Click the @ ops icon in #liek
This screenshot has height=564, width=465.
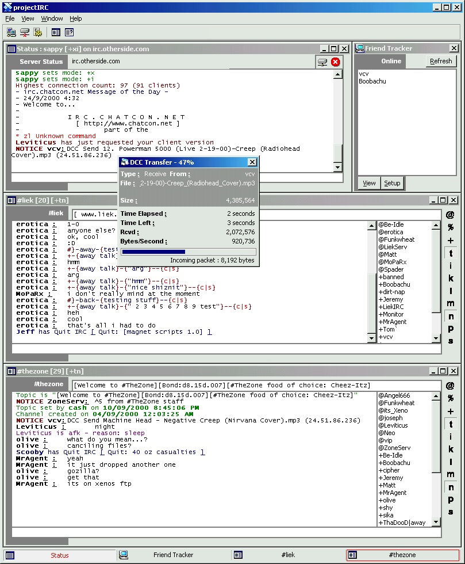[450, 215]
